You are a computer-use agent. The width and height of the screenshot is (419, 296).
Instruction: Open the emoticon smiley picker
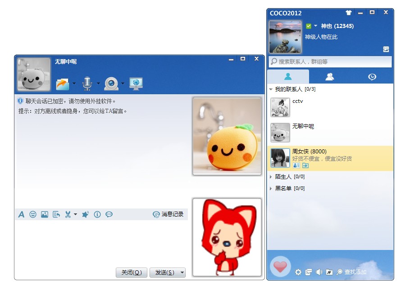(33, 214)
